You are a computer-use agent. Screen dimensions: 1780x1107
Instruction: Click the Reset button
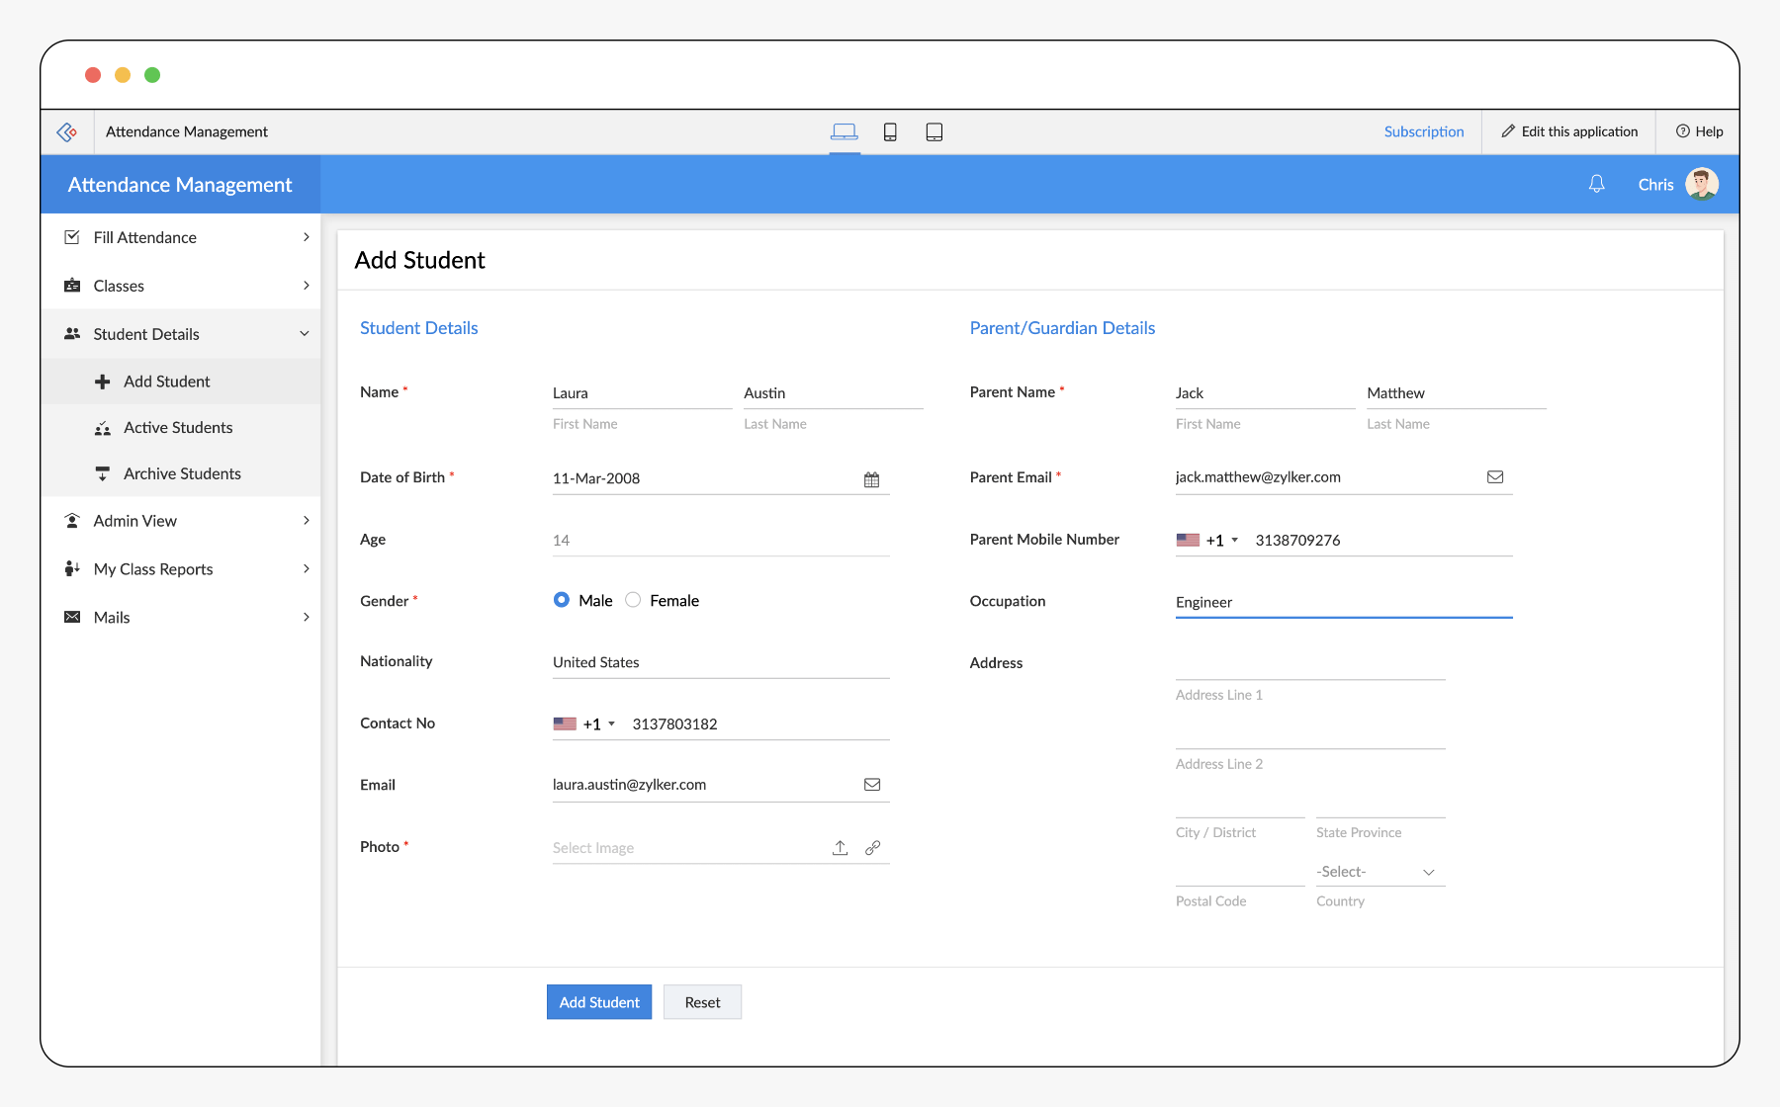click(702, 1002)
